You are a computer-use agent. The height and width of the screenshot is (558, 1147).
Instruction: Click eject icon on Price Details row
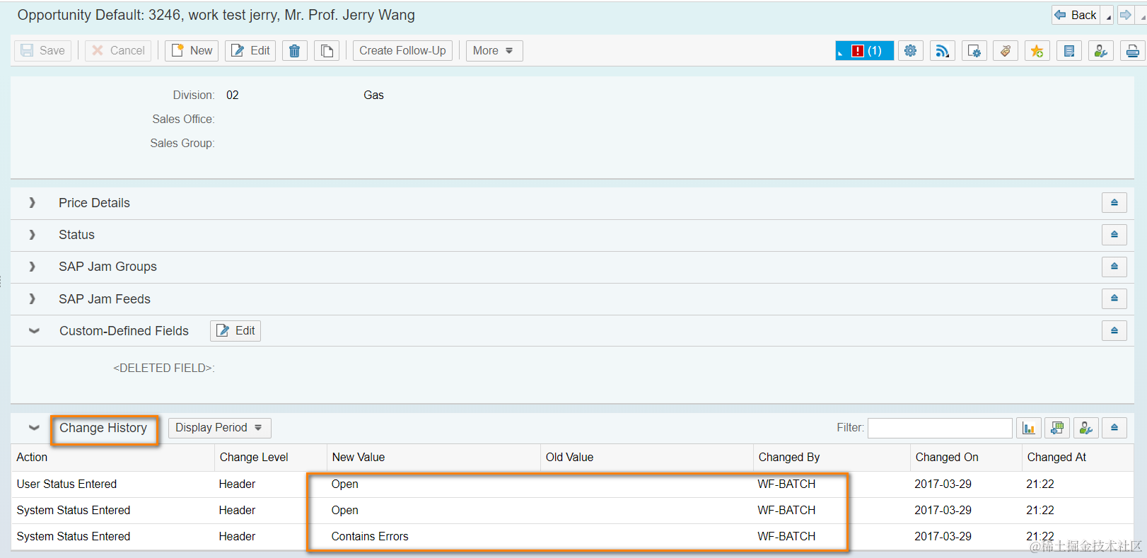tap(1114, 203)
